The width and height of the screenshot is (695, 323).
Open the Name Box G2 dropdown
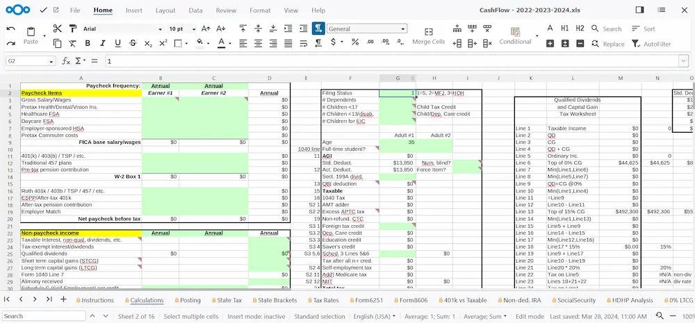click(x=51, y=61)
